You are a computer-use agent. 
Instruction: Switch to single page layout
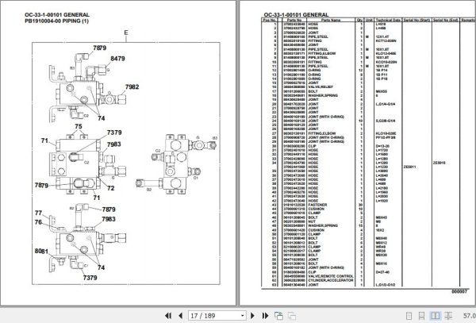pos(409,316)
